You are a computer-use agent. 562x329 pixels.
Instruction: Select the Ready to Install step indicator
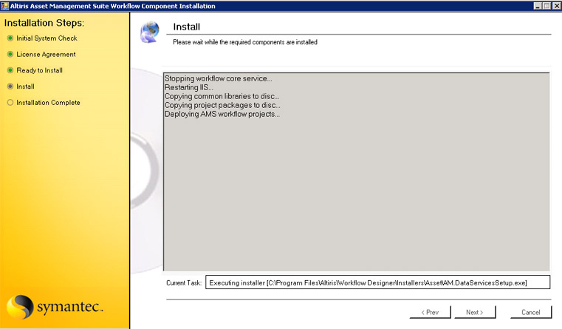10,70
